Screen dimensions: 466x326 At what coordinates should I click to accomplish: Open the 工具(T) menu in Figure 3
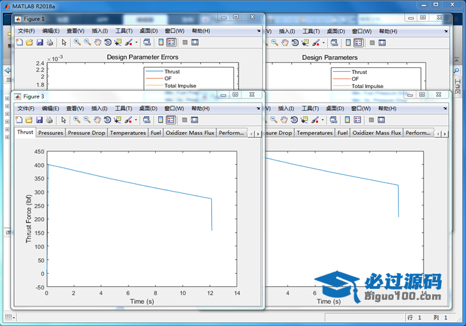click(x=124, y=108)
